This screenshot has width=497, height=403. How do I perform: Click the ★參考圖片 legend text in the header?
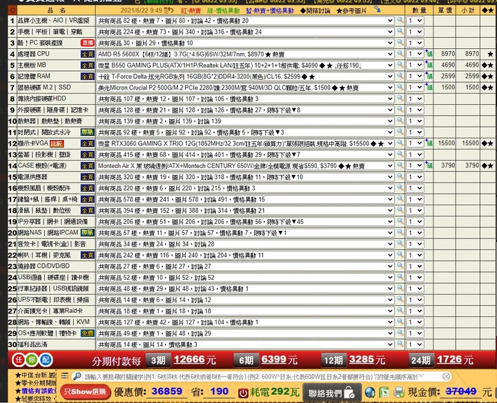(x=351, y=10)
